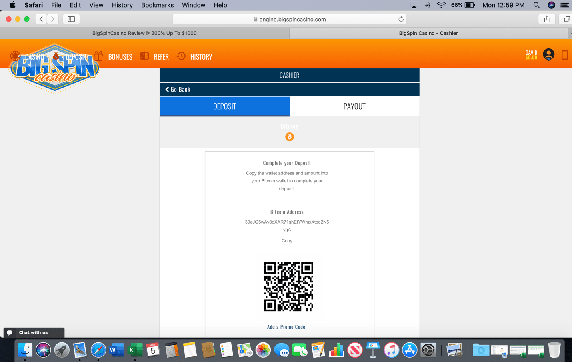This screenshot has width=572, height=362.
Task: Open the Safari History menu
Action: (122, 5)
